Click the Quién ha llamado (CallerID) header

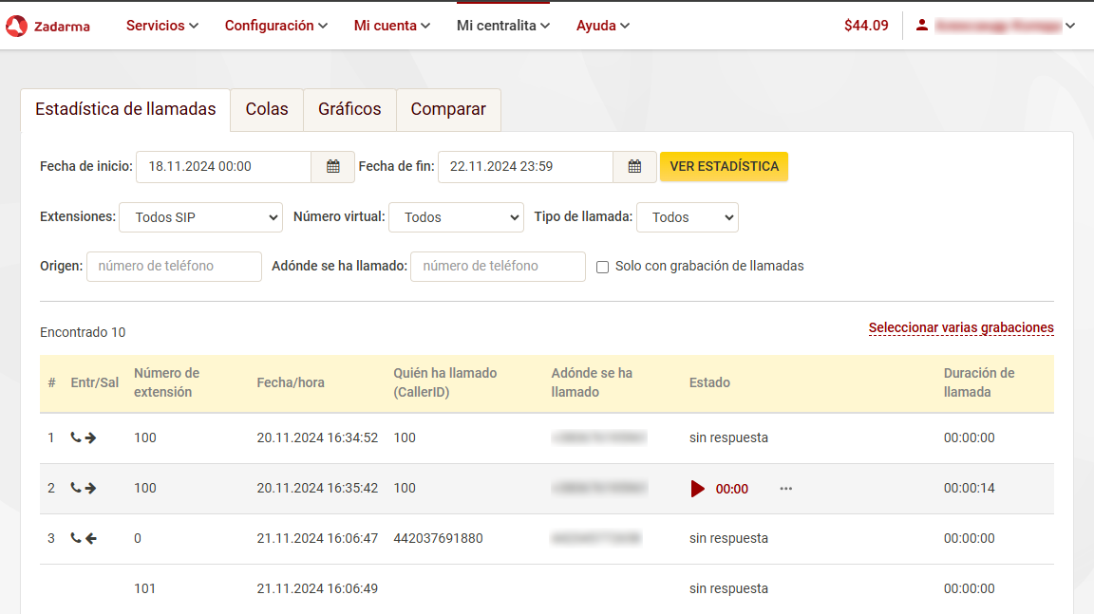[x=445, y=382]
